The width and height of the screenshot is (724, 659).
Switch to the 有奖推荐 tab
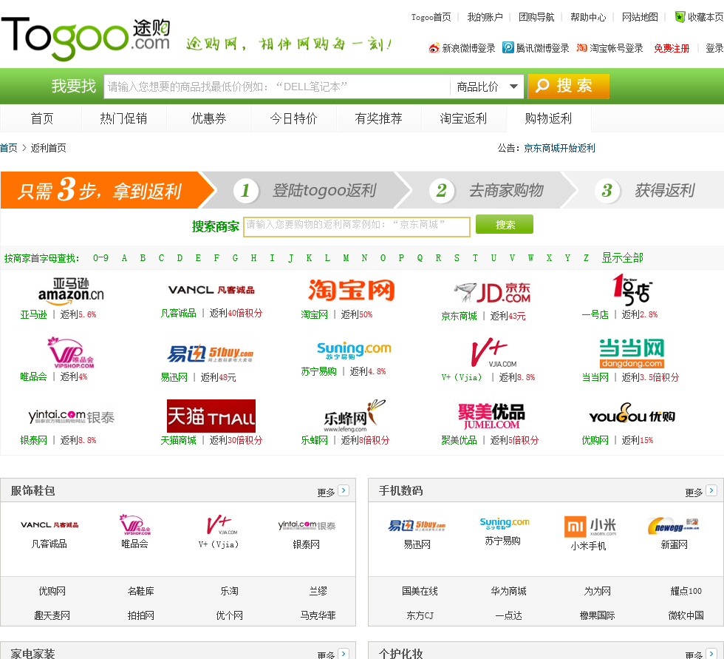pos(378,119)
